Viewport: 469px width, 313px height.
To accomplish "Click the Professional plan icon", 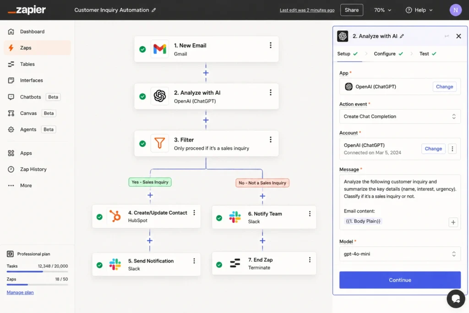I will tap(10, 254).
